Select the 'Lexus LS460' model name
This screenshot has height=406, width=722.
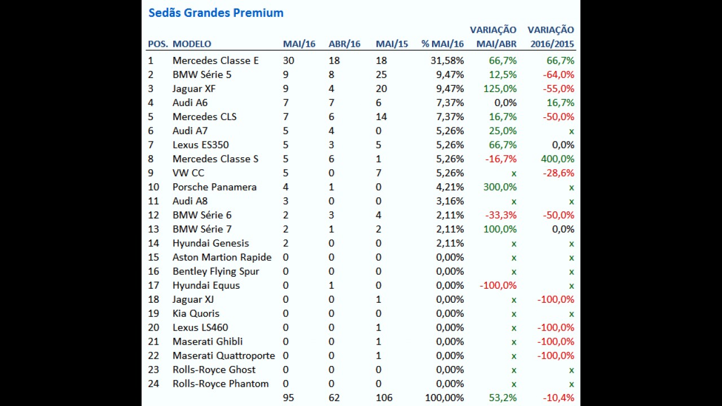tap(200, 328)
